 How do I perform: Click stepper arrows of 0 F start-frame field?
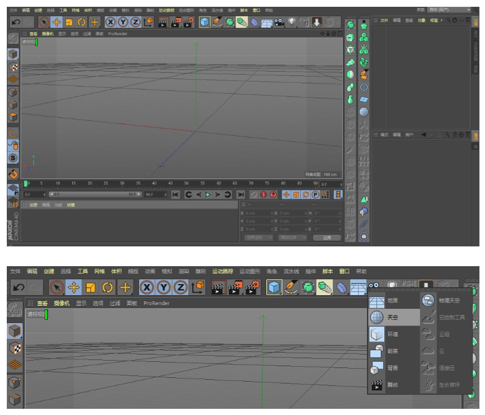(x=44, y=195)
